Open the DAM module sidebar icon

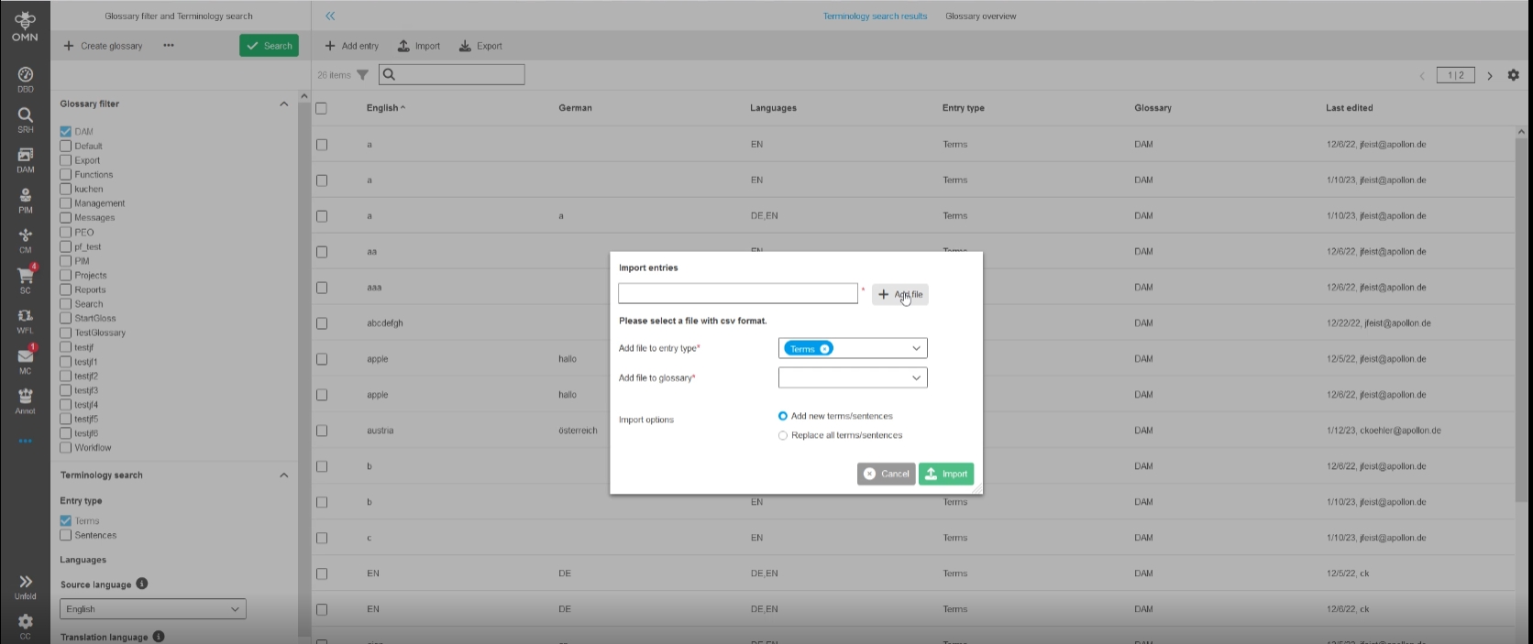tap(25, 159)
